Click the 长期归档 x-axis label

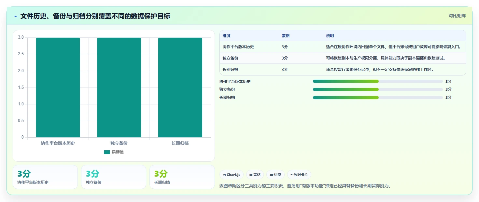[x=180, y=143]
